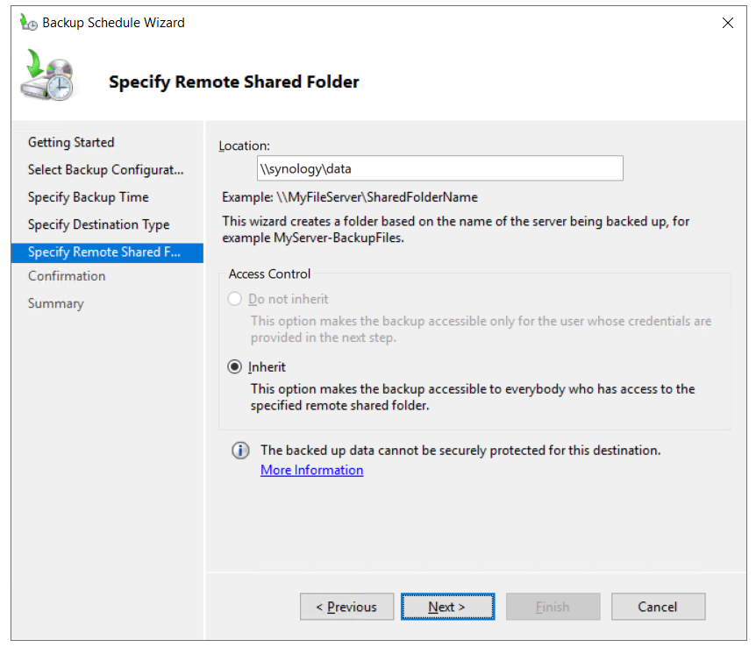
Task: Cancel the backup schedule wizard
Action: click(658, 607)
